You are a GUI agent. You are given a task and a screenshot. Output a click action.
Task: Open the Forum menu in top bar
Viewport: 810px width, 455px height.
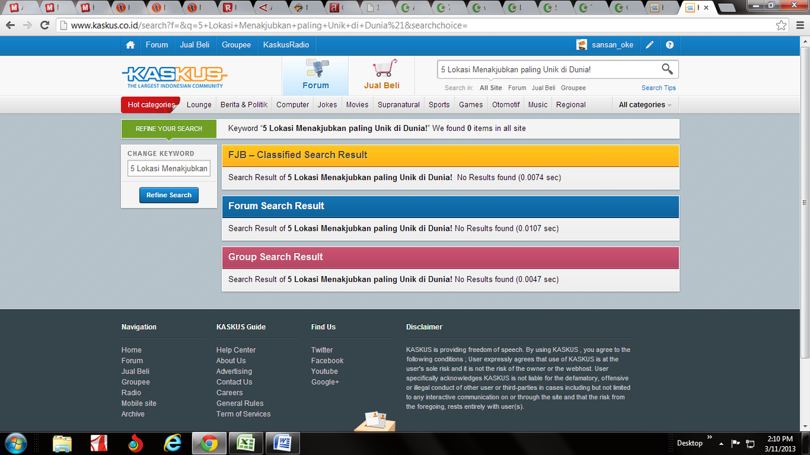point(157,45)
